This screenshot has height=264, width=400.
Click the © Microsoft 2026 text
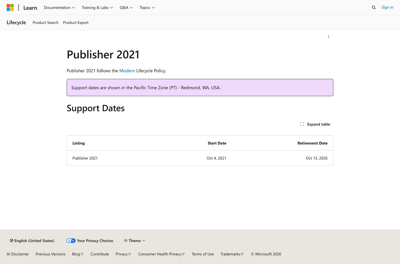[x=266, y=254]
